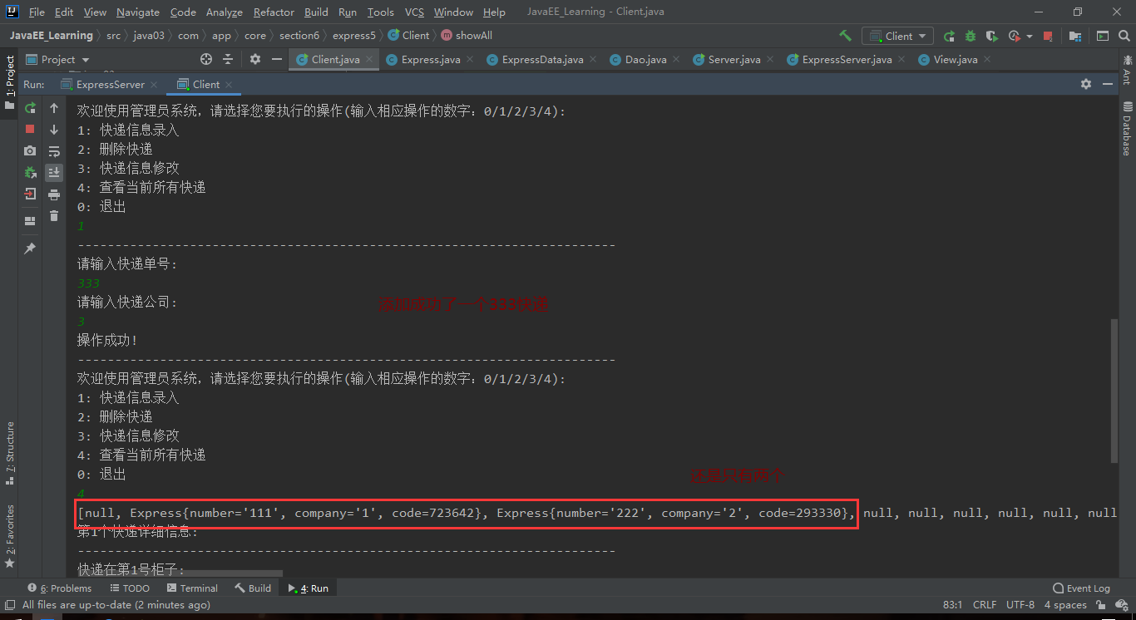This screenshot has height=620, width=1136.
Task: Open the Server.java editor tab
Action: point(733,59)
